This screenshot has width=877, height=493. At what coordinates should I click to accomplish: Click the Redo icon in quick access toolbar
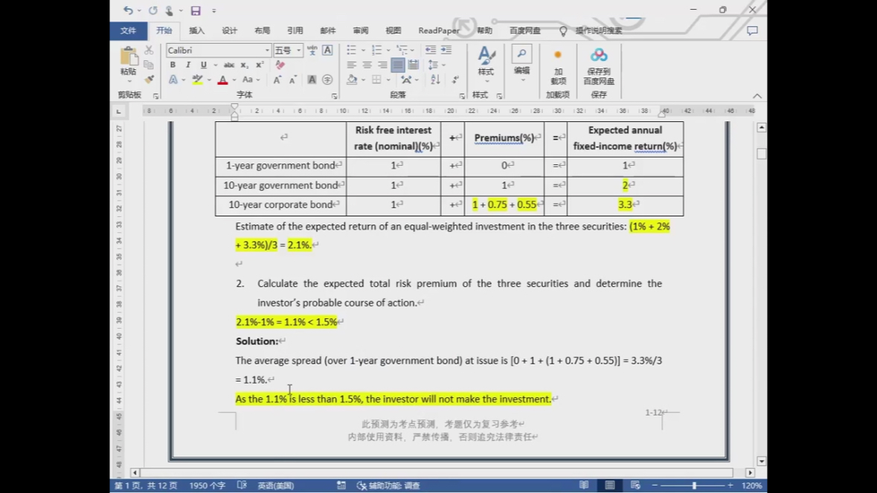click(x=152, y=10)
